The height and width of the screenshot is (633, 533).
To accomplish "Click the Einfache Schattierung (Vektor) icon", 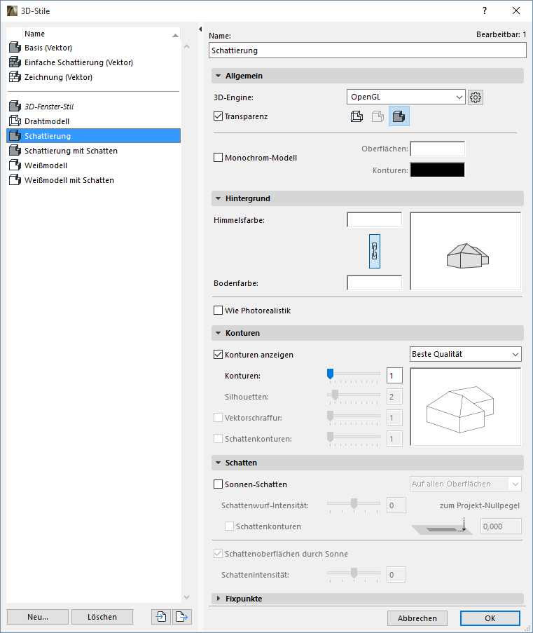I will (15, 62).
